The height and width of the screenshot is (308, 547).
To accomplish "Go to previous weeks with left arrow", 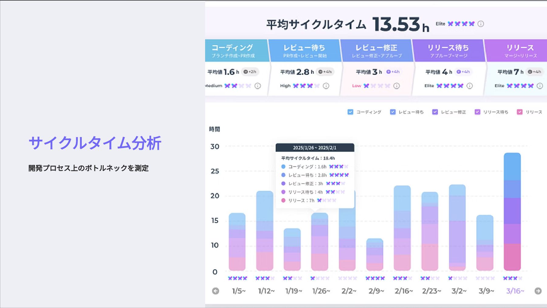I will 215,291.
